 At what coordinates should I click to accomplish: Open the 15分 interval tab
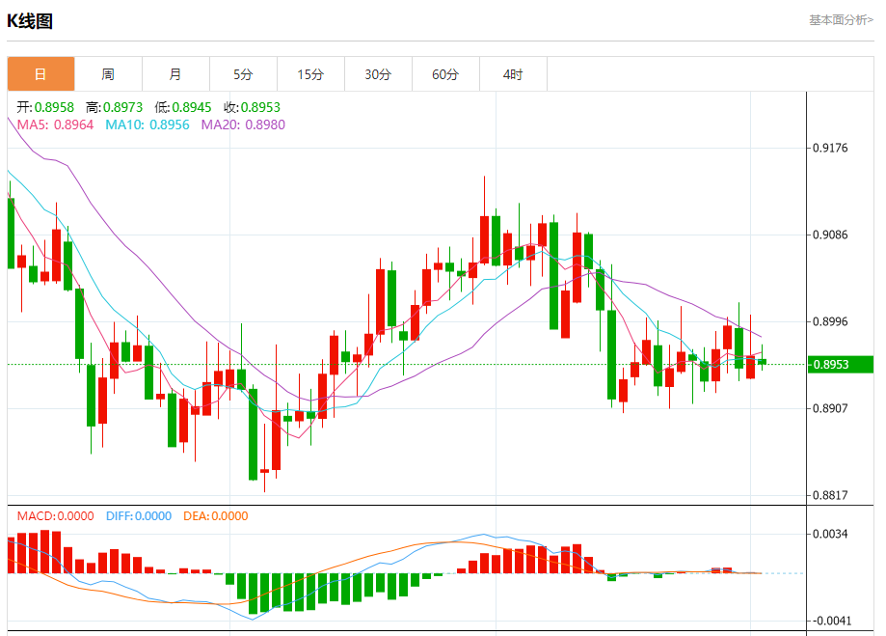(310, 73)
